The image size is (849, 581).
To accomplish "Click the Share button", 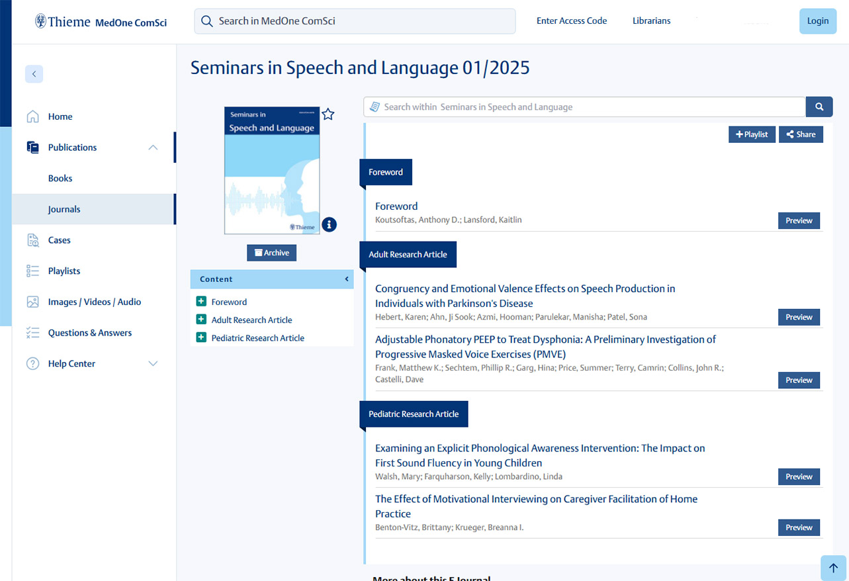I will pos(801,134).
